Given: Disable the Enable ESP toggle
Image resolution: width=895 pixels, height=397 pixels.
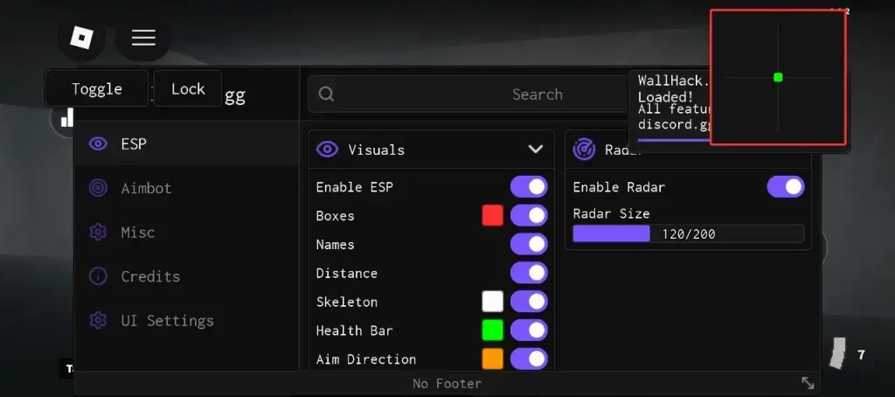Looking at the screenshot, I should point(529,187).
